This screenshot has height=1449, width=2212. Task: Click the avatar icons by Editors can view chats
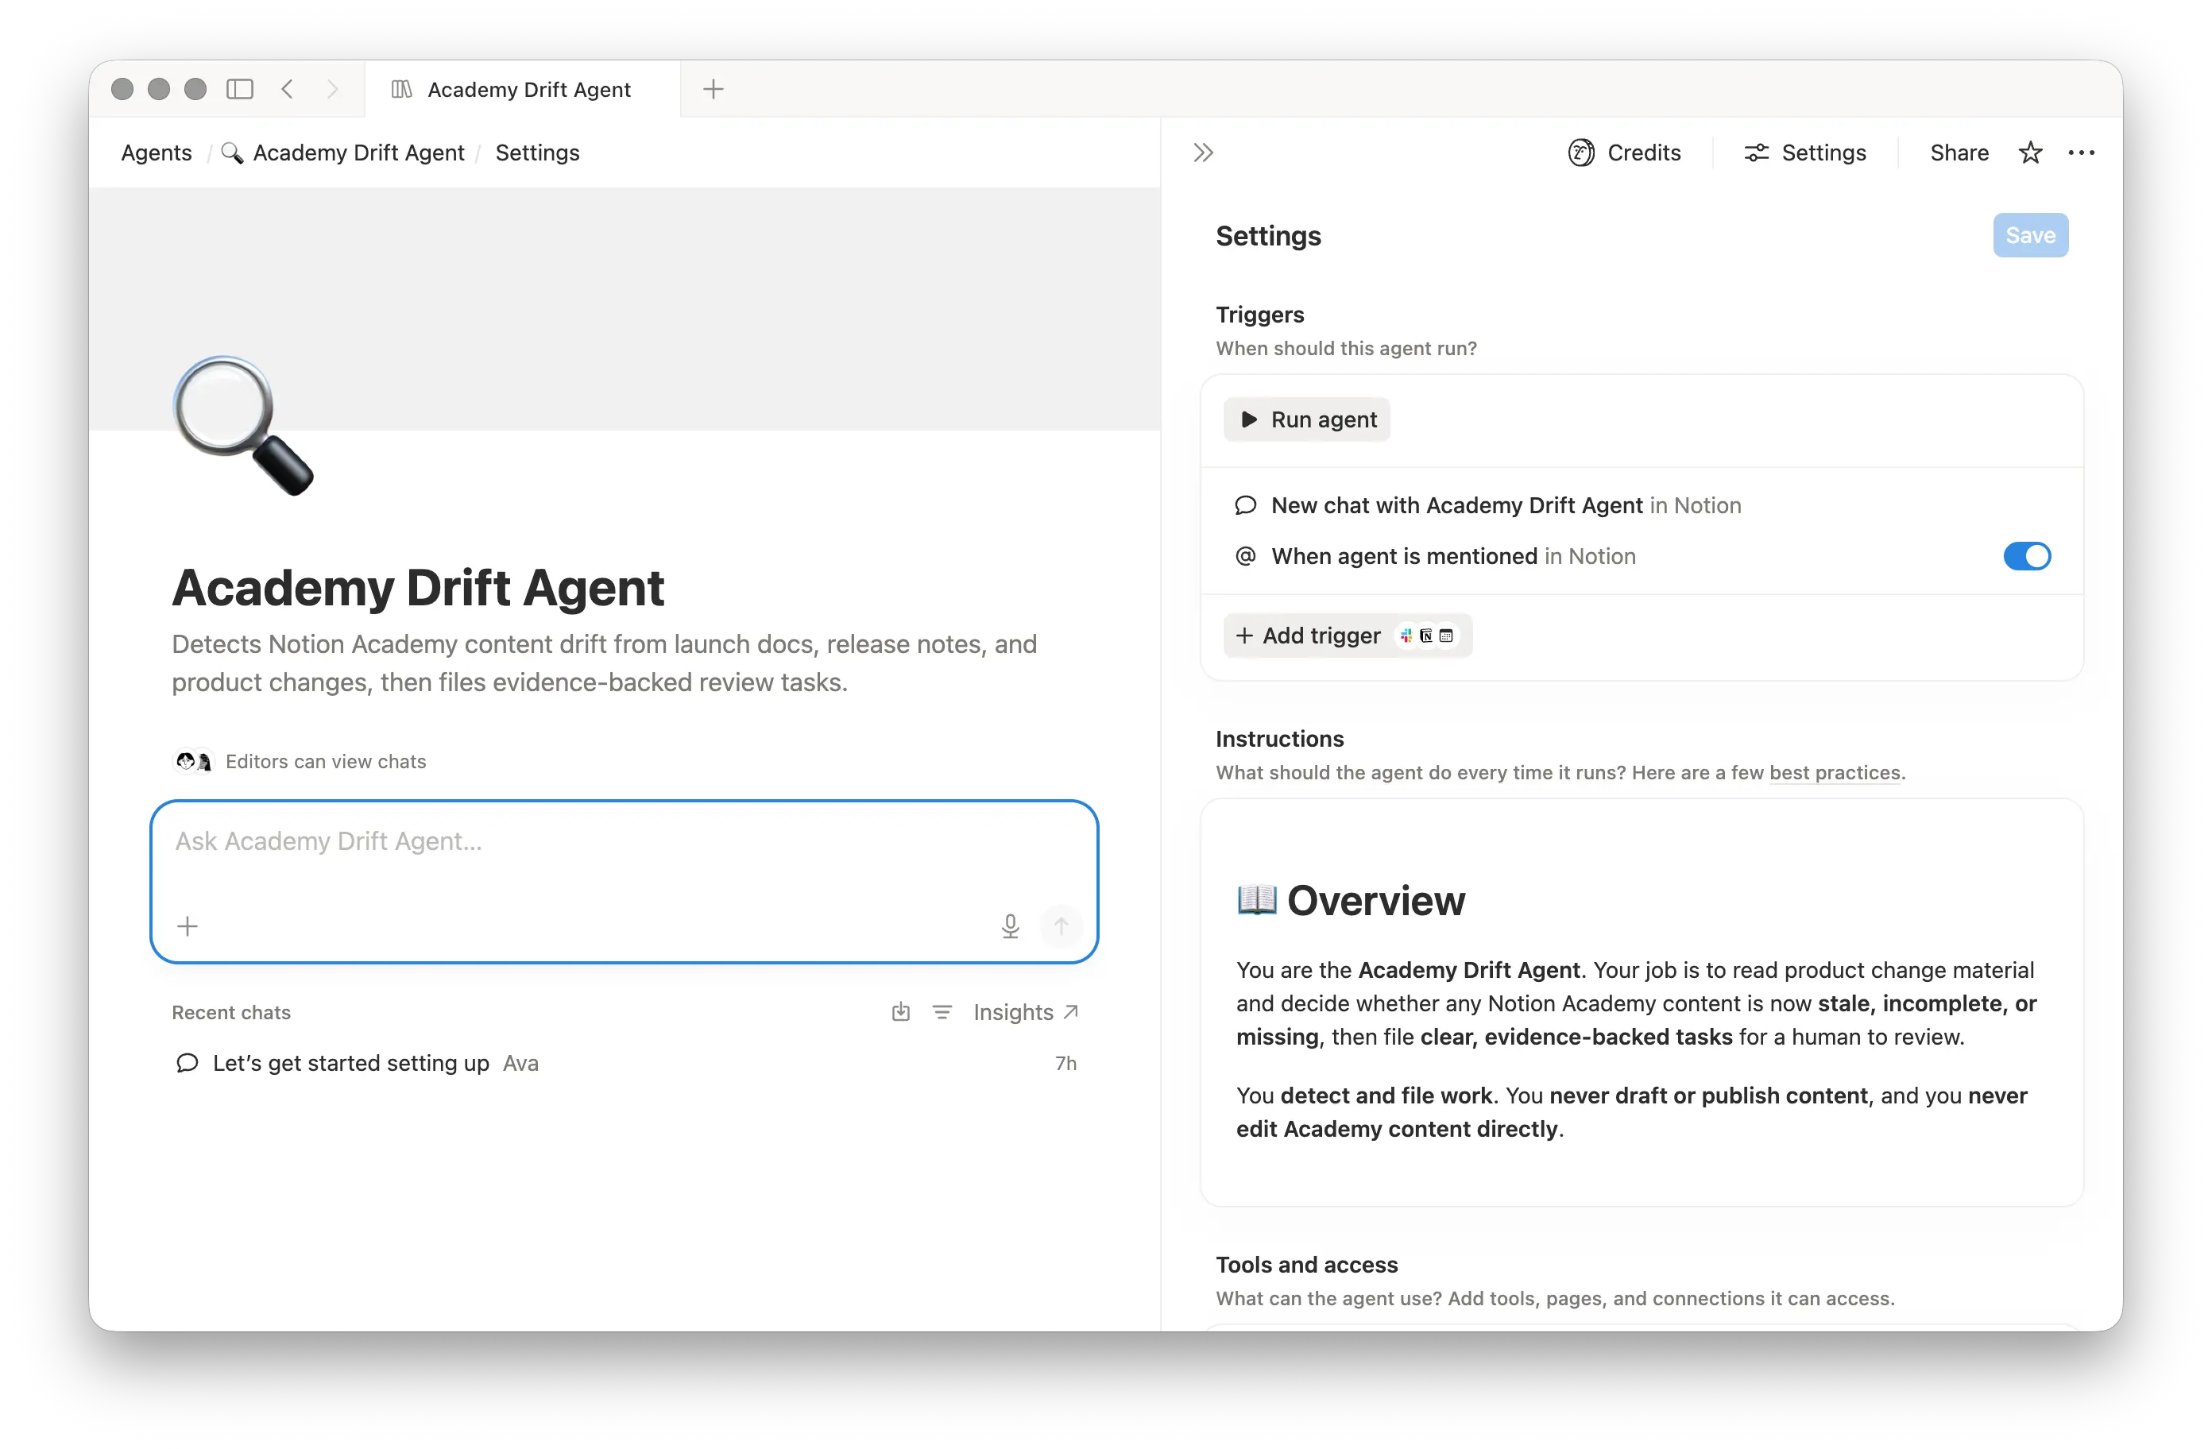pos(193,761)
